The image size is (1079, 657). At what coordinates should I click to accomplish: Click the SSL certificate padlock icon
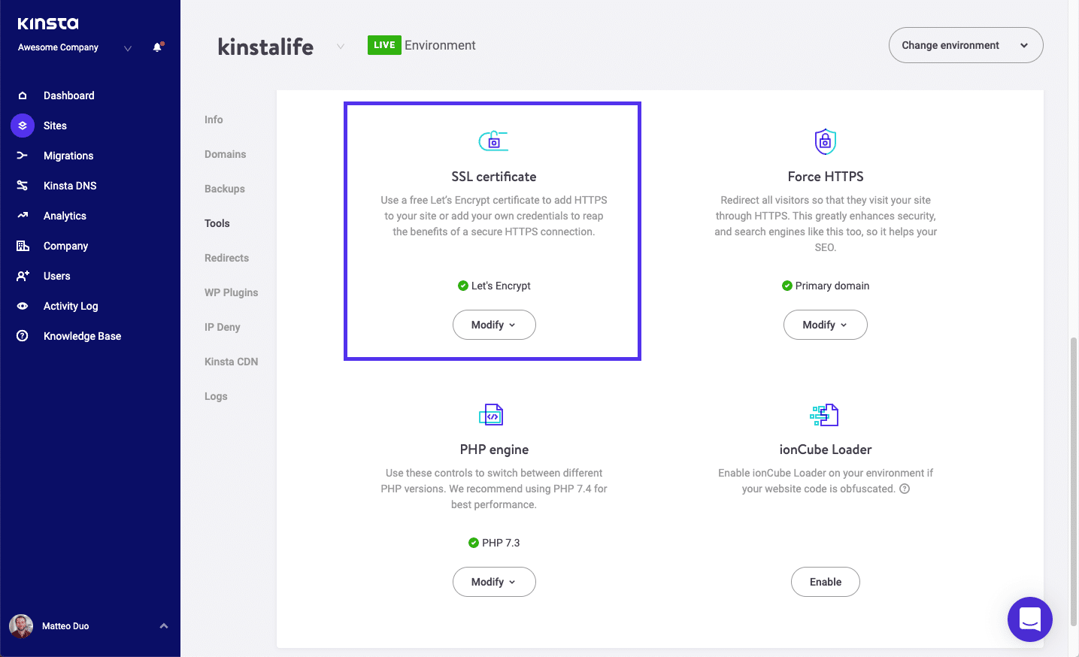[493, 140]
